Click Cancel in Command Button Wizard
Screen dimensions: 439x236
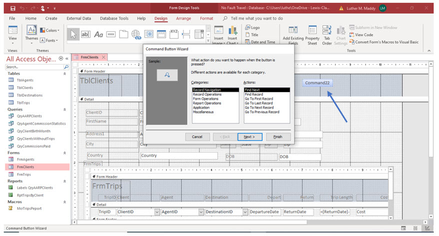pos(197,136)
